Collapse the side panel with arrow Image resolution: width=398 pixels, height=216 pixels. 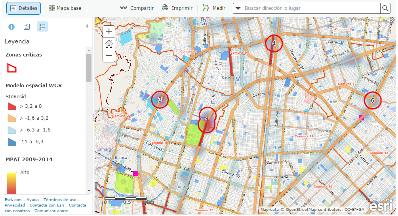point(87,26)
